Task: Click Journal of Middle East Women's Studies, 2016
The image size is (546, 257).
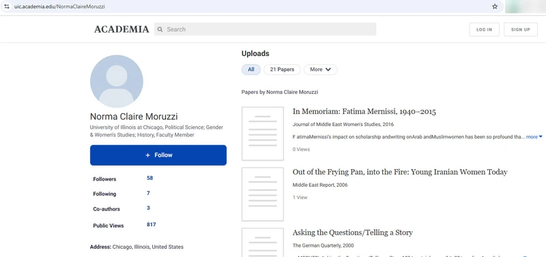Action: [x=343, y=125]
